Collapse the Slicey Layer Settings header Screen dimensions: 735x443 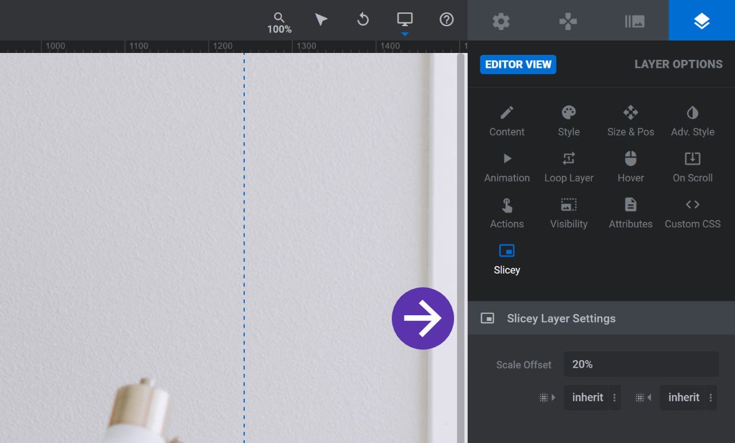[x=602, y=318]
